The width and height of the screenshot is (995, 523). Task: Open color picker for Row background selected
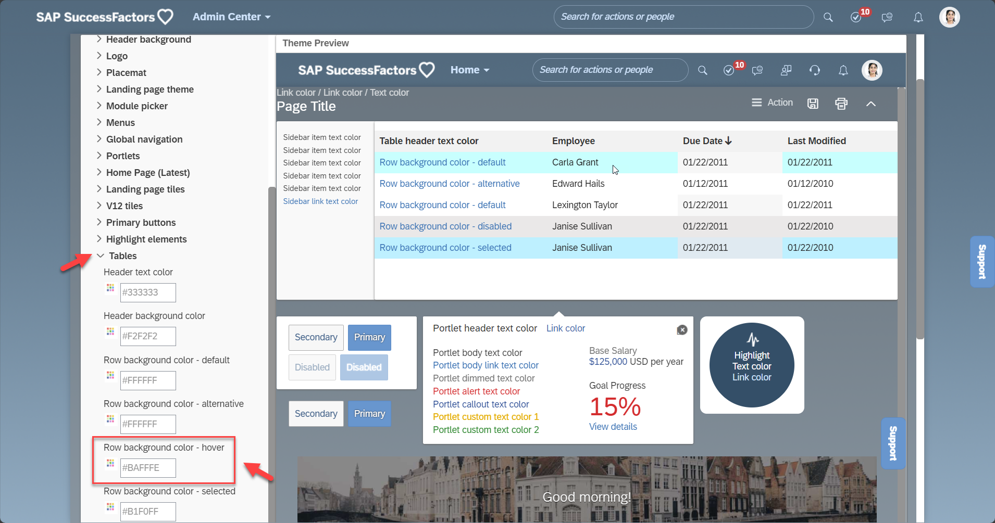110,506
